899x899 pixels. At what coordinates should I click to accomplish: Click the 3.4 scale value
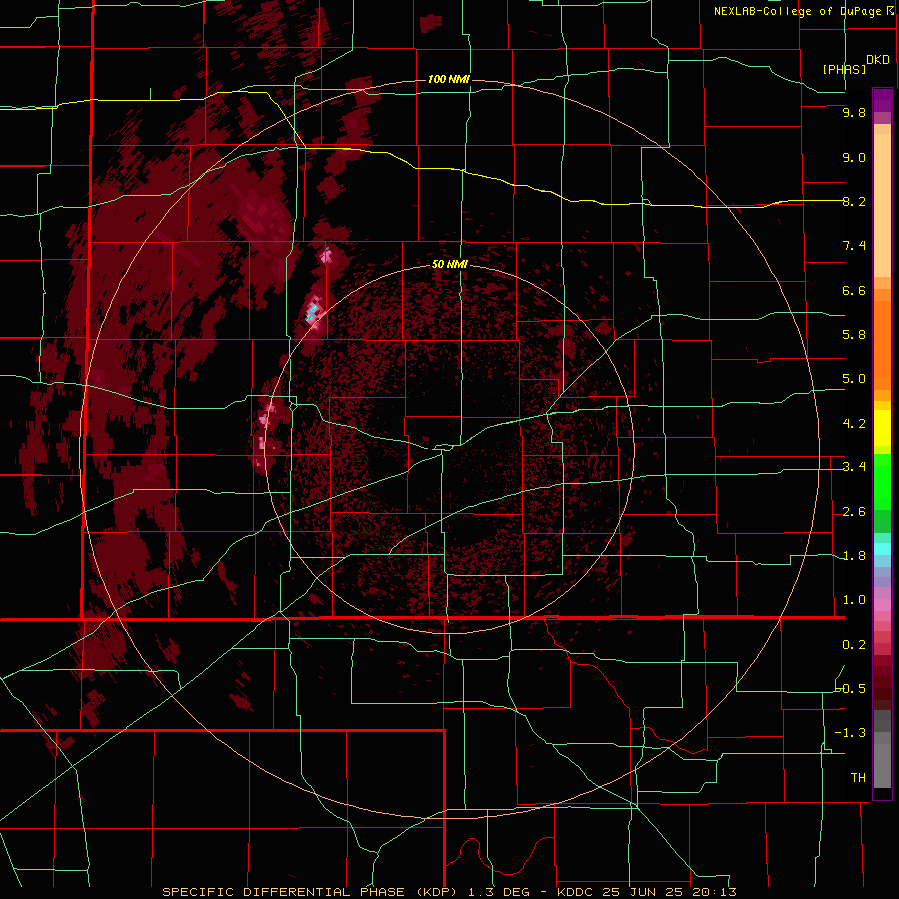coord(854,467)
